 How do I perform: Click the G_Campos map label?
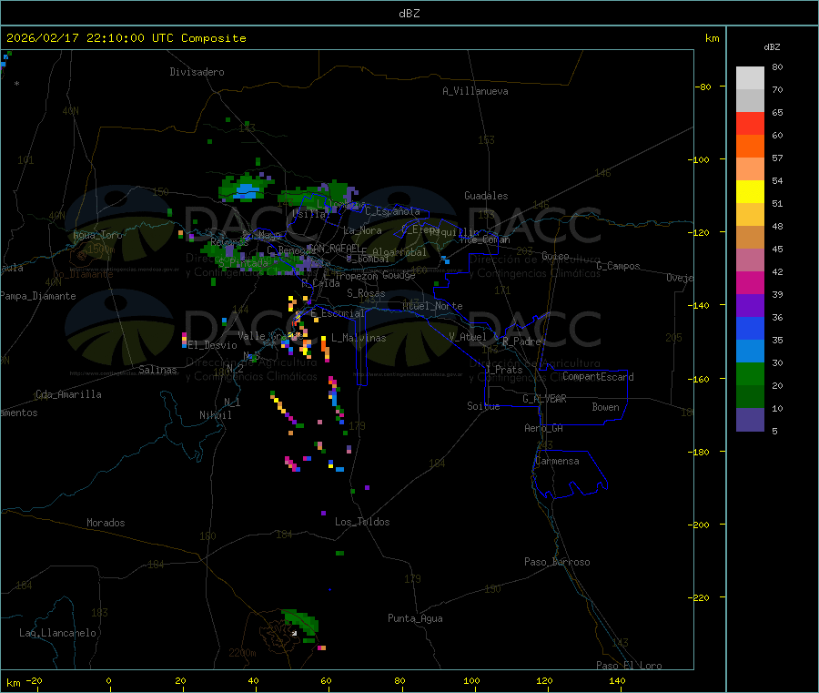[x=618, y=266]
